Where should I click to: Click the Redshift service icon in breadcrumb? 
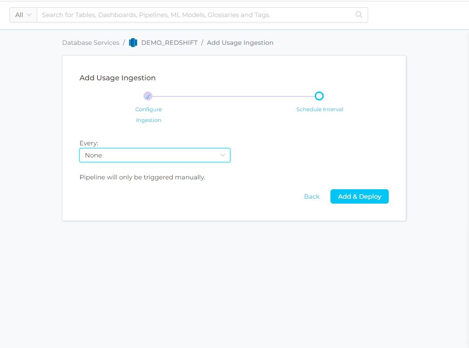(133, 43)
